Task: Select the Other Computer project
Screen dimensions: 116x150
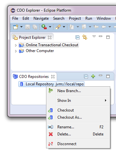Action: click(36, 51)
